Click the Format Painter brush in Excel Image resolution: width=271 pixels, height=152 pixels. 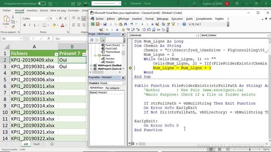[13, 27]
